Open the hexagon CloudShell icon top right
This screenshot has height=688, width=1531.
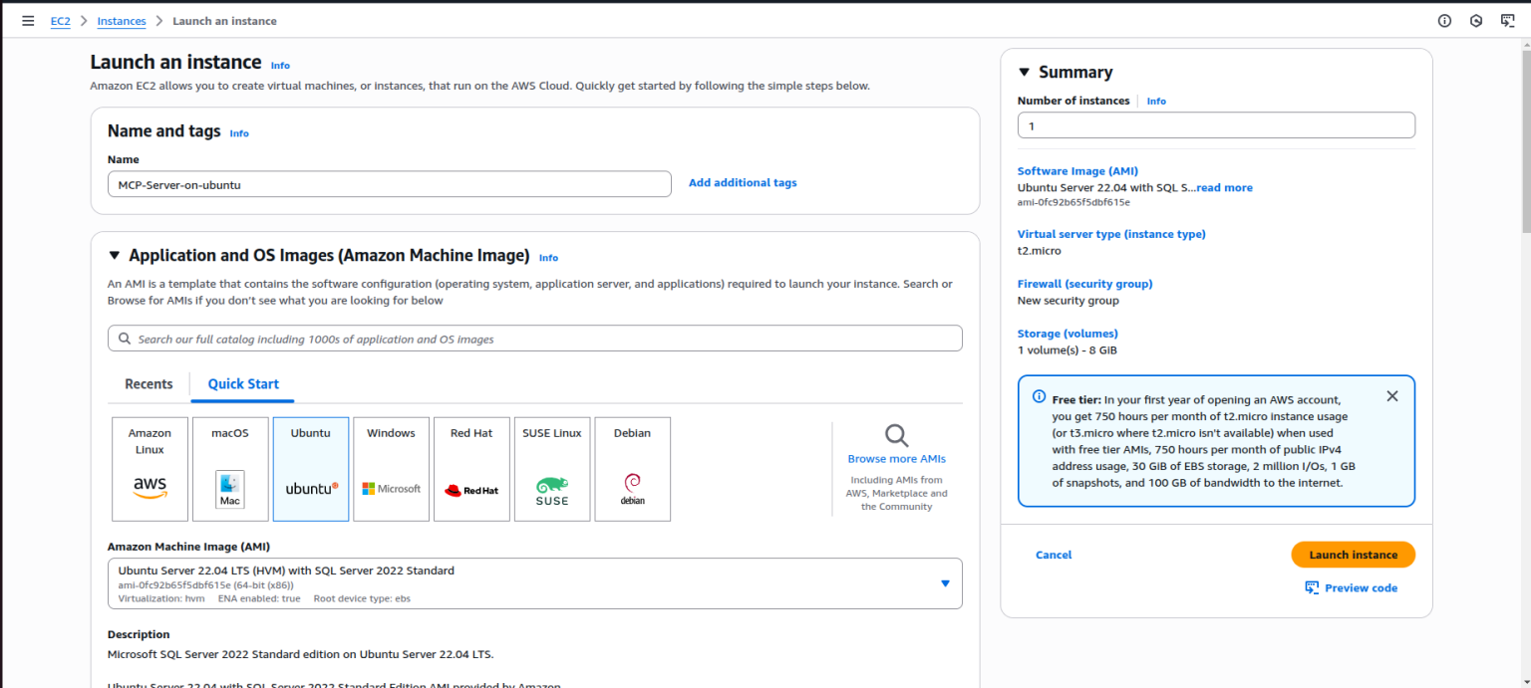point(1475,20)
